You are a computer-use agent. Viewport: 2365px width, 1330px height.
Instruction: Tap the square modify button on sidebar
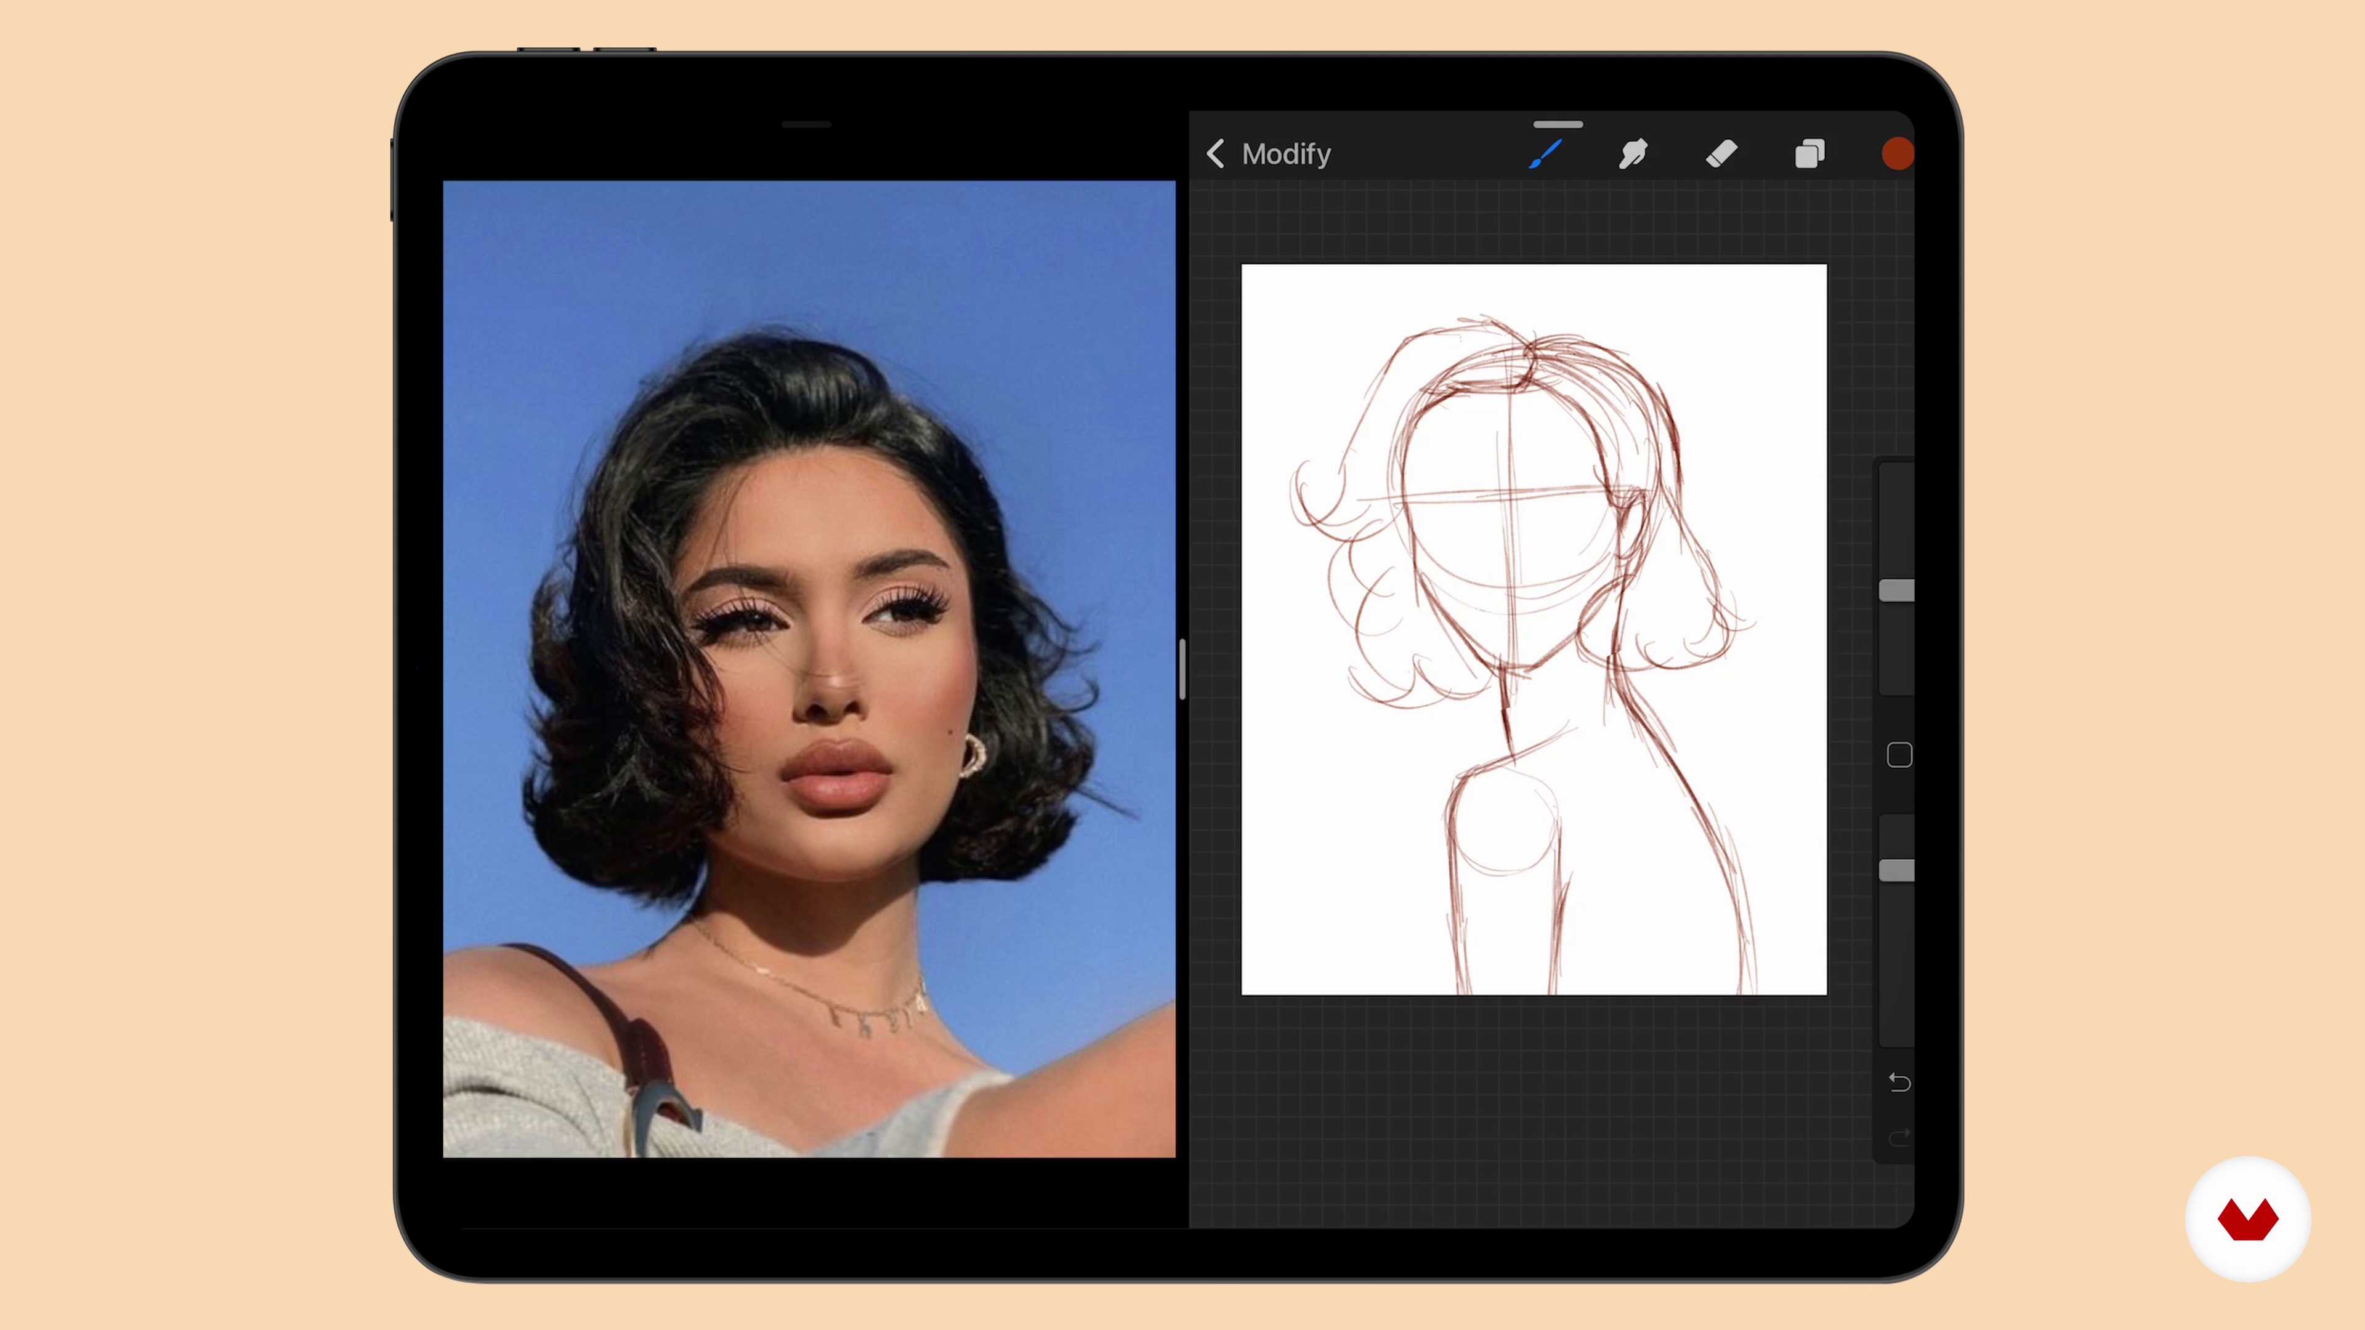coord(1899,754)
